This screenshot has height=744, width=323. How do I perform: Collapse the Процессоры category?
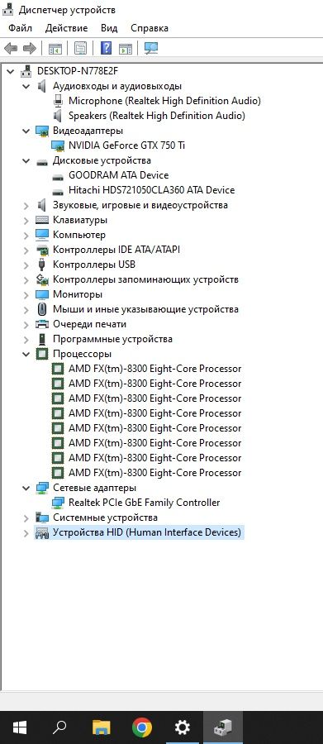[26, 354]
